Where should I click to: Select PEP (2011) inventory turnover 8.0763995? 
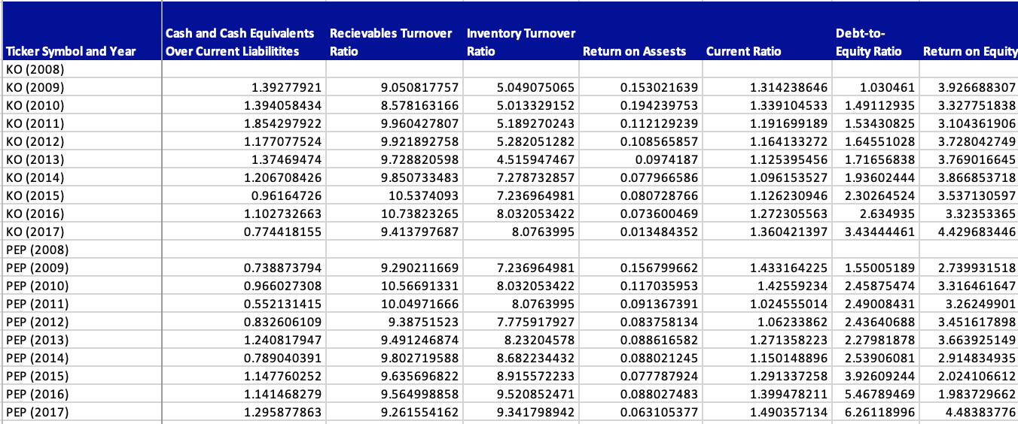[x=521, y=304]
